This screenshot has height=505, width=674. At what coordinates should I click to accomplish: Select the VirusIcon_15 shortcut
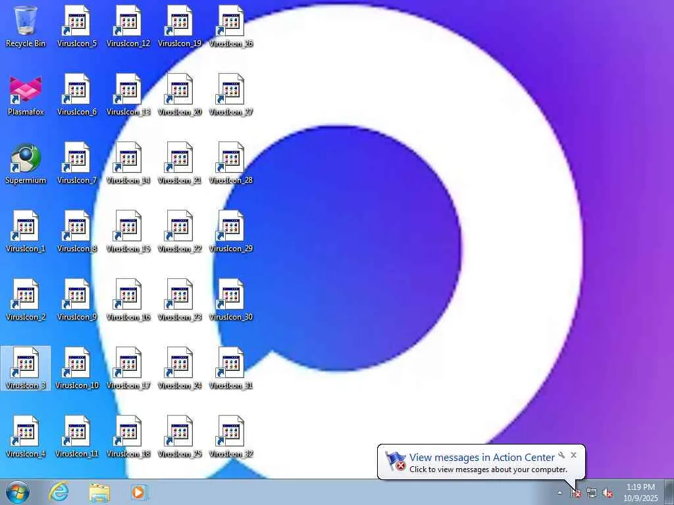[x=128, y=232]
